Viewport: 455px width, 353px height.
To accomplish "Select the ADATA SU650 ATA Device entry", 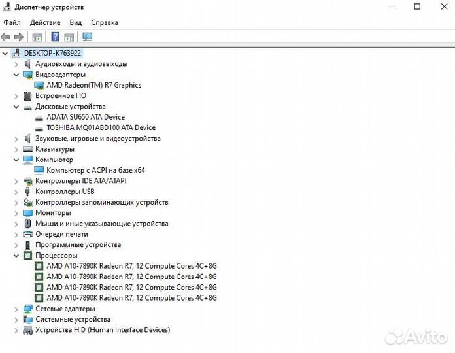I will pyautogui.click(x=85, y=117).
